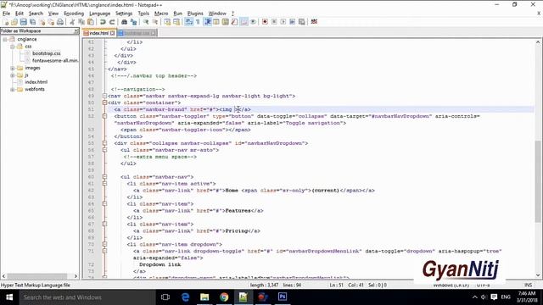The width and height of the screenshot is (543, 305).
Task: Save the current file via the toolbar
Action: [24, 22]
